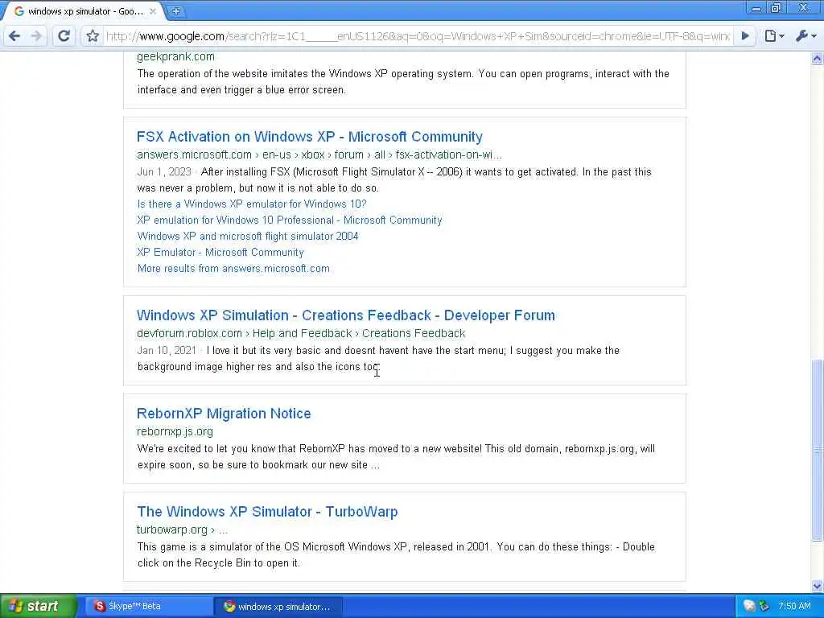This screenshot has height=618, width=824.
Task: Open FSX Activation on Windows XP result
Action: click(310, 137)
